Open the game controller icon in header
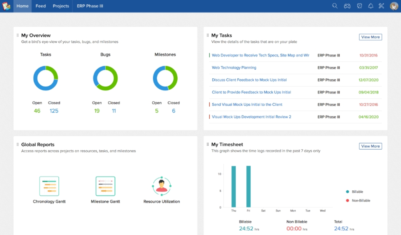The image size is (401, 235). click(x=347, y=6)
